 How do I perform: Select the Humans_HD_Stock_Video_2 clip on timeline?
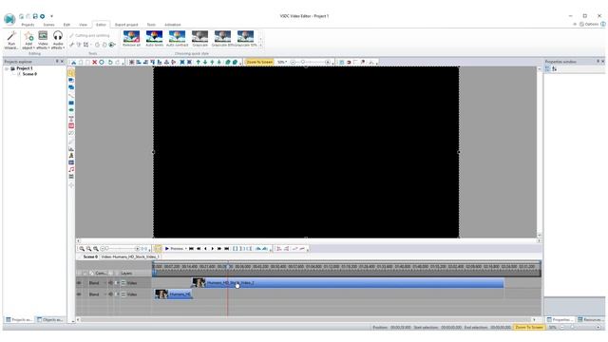(x=348, y=283)
